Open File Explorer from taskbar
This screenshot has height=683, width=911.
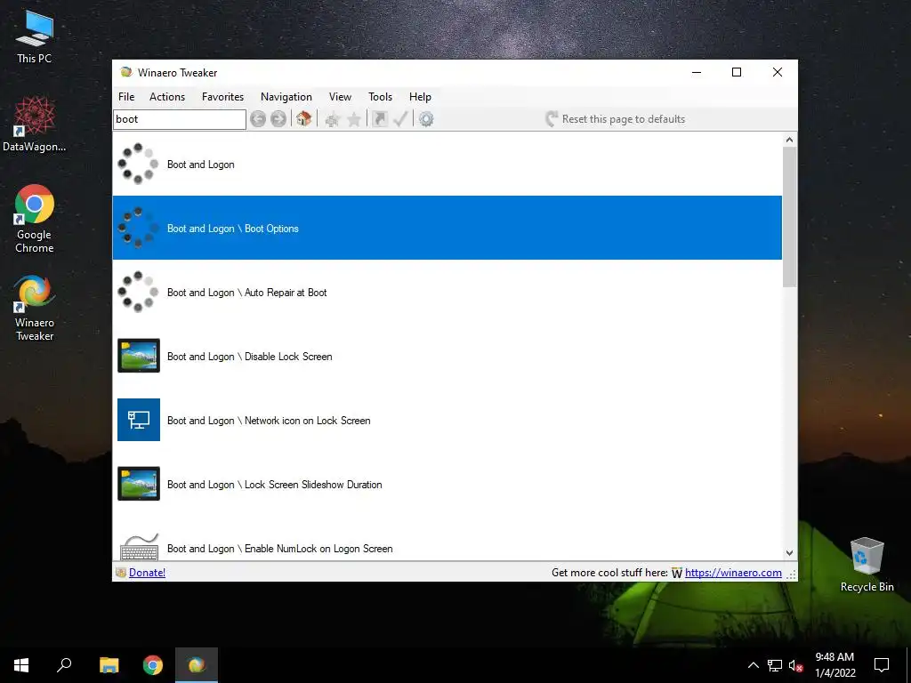coord(109,665)
